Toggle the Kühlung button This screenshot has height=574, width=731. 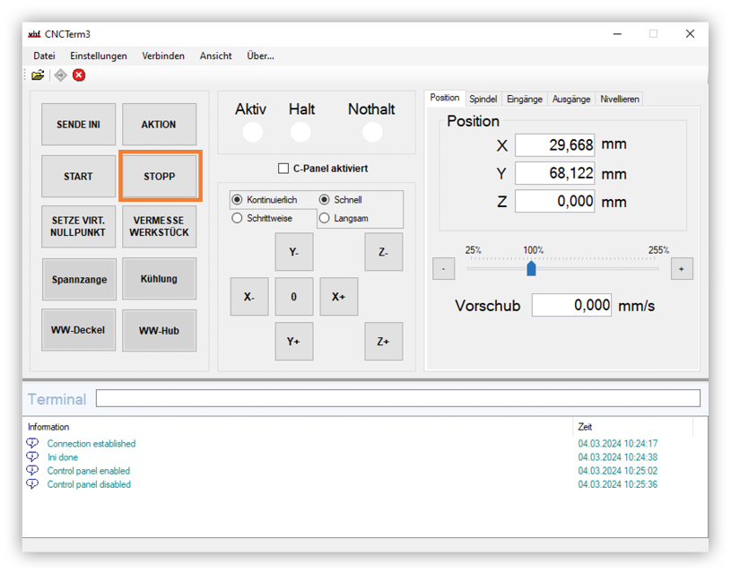(x=159, y=279)
